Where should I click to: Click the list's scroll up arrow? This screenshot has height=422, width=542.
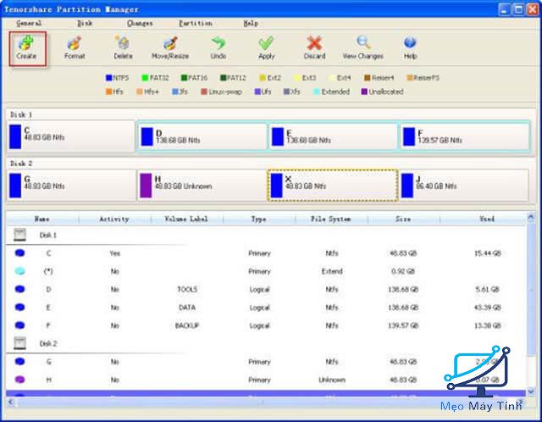[x=531, y=218]
